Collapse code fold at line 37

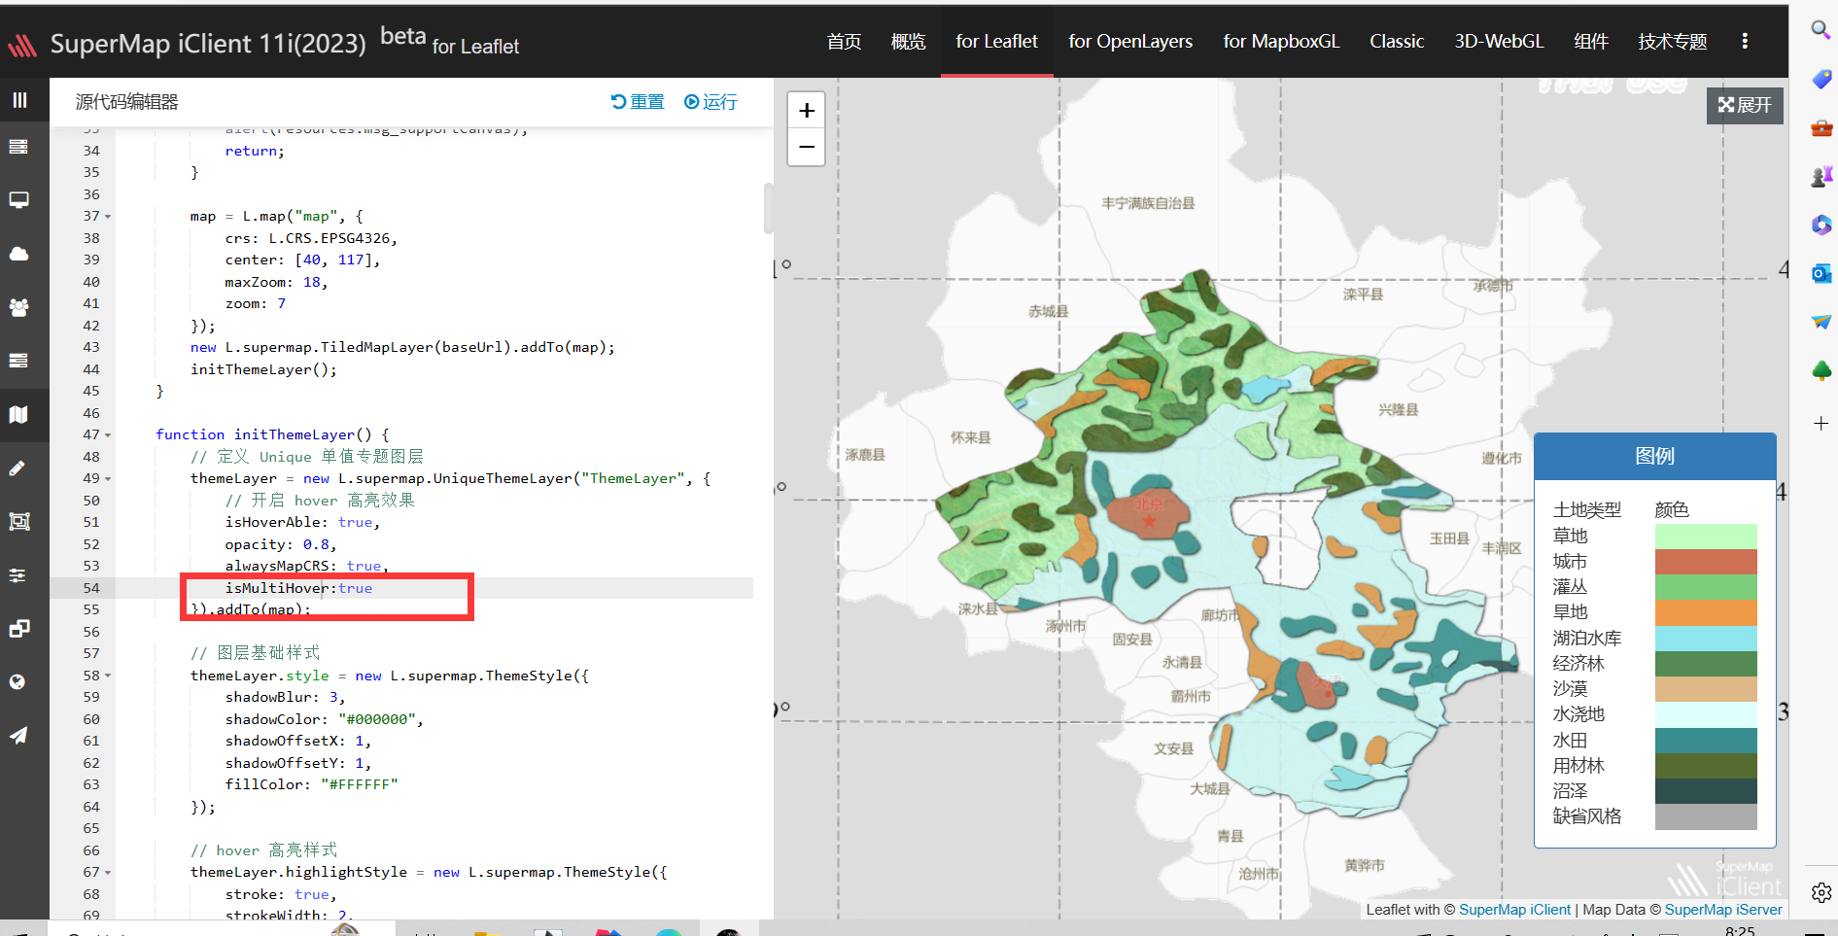coord(108,217)
